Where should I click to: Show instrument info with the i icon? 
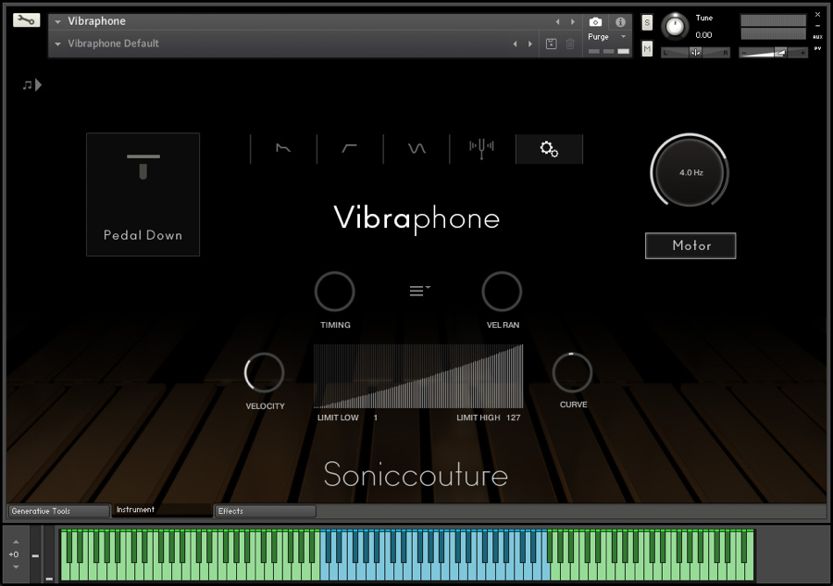click(620, 22)
